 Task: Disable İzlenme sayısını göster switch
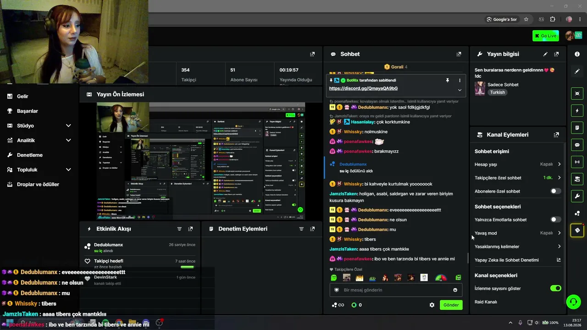pos(555,288)
